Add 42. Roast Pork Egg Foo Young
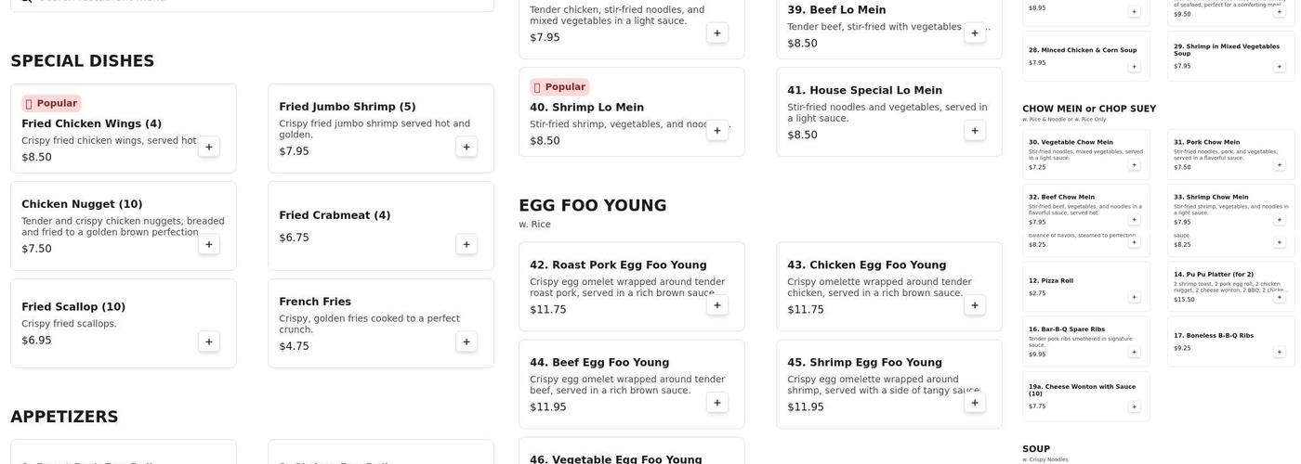The width and height of the screenshot is (1301, 464). [716, 305]
